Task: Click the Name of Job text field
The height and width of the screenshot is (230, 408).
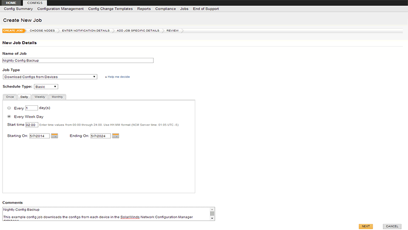Action: point(78,61)
